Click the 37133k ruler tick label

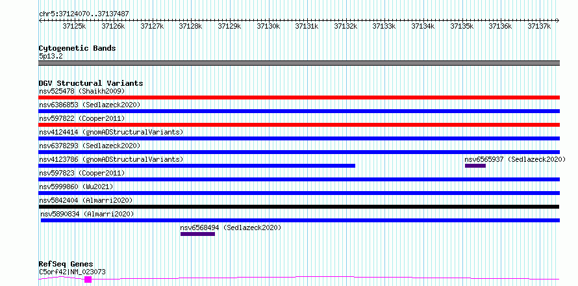[x=384, y=26]
